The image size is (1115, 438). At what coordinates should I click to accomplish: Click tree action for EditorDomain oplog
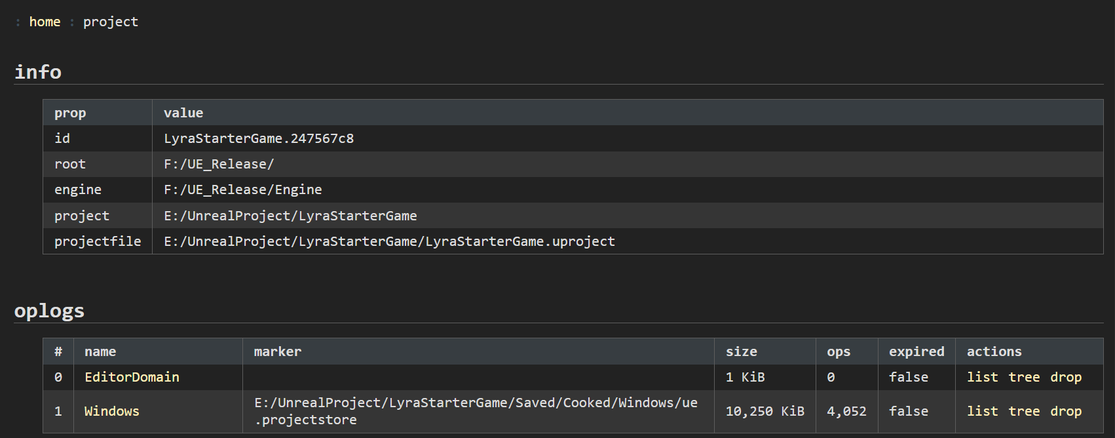[1024, 377]
